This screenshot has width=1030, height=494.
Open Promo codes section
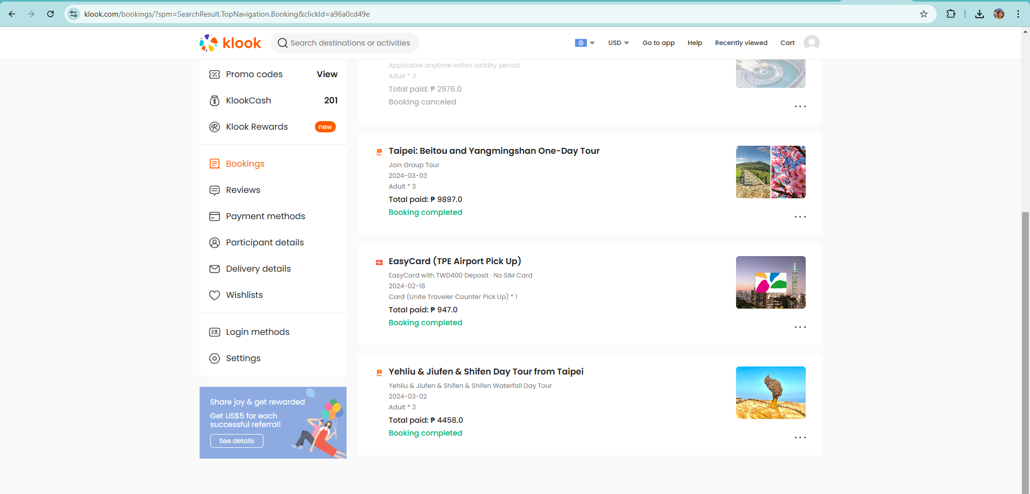click(x=273, y=74)
